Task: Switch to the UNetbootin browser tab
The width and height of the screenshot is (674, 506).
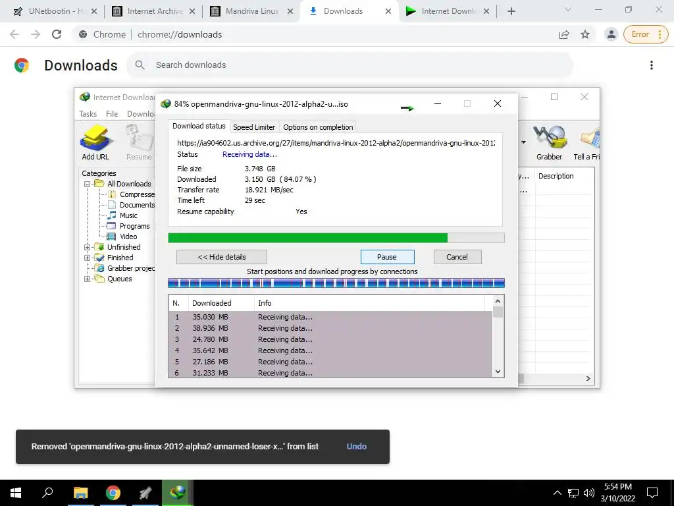Action: pos(55,11)
